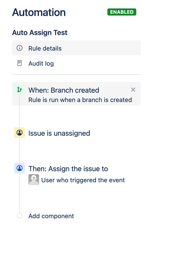Click connector line between trigger and condition

(x=19, y=116)
